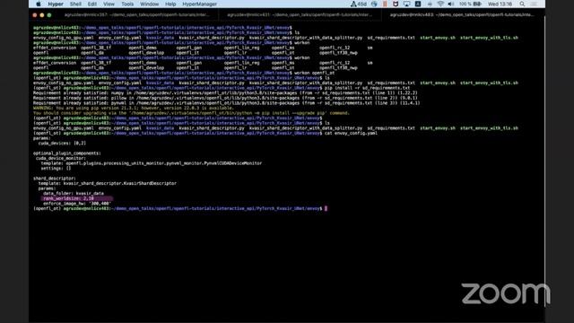Image resolution: width=574 pixels, height=323 pixels.
Task: Click the cursor on the last prompt line
Action: (x=326, y=209)
